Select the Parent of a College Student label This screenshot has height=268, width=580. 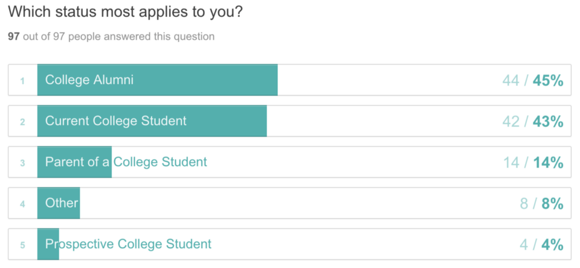coord(126,162)
